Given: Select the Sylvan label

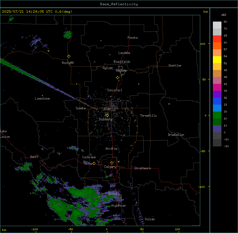Looking at the screenshot, I should point(108,68).
